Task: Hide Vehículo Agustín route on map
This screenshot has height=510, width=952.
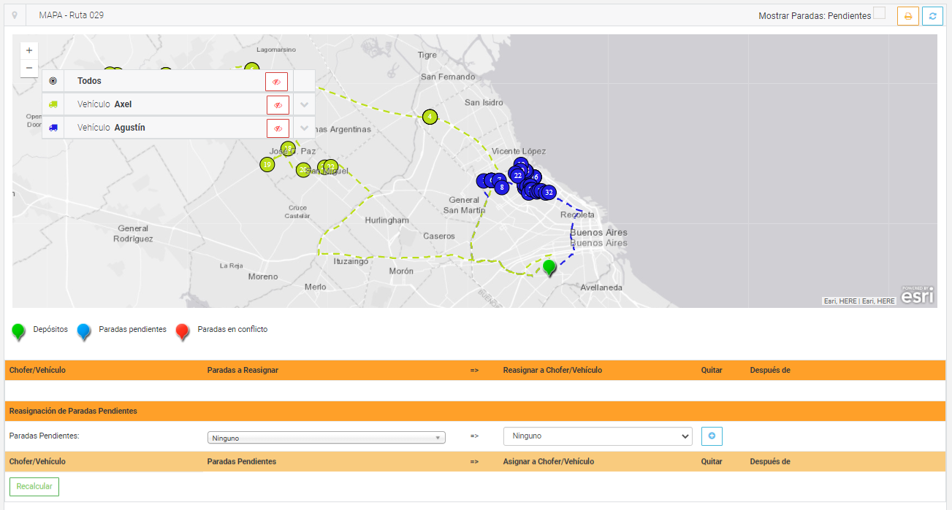Action: click(x=278, y=128)
